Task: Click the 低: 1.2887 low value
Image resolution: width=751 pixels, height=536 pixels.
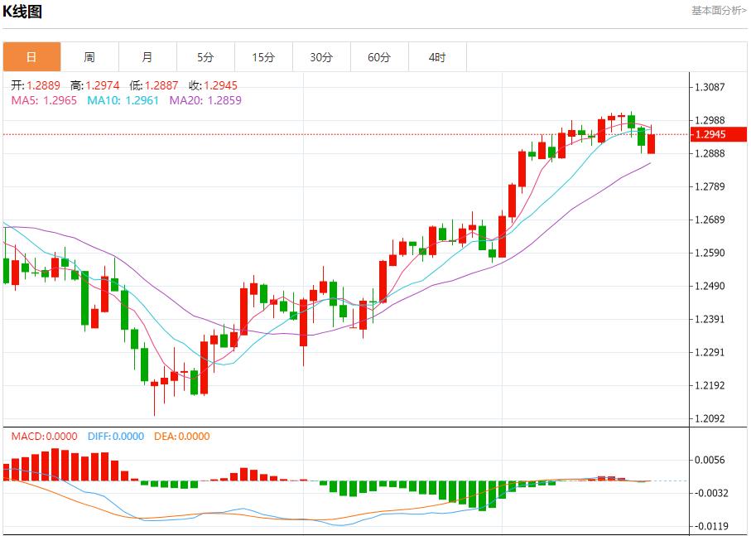Action: click(x=154, y=85)
